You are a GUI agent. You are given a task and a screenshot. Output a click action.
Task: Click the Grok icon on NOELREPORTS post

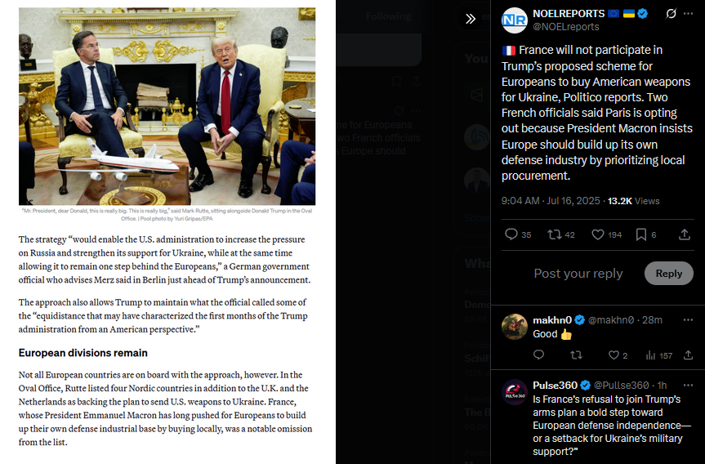click(x=671, y=14)
